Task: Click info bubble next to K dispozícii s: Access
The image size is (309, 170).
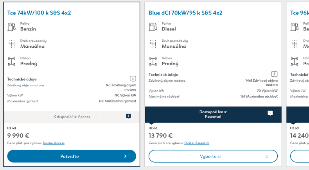Action: (x=128, y=116)
